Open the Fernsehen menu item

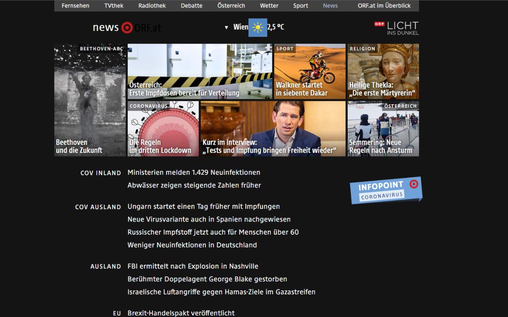tap(75, 6)
